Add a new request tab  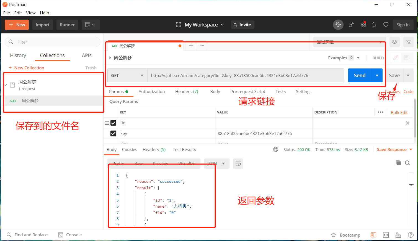pos(191,46)
